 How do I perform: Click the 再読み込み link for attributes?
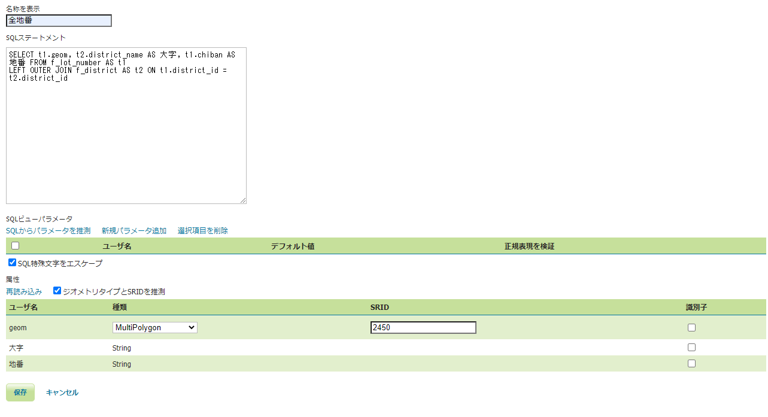pyautogui.click(x=24, y=291)
